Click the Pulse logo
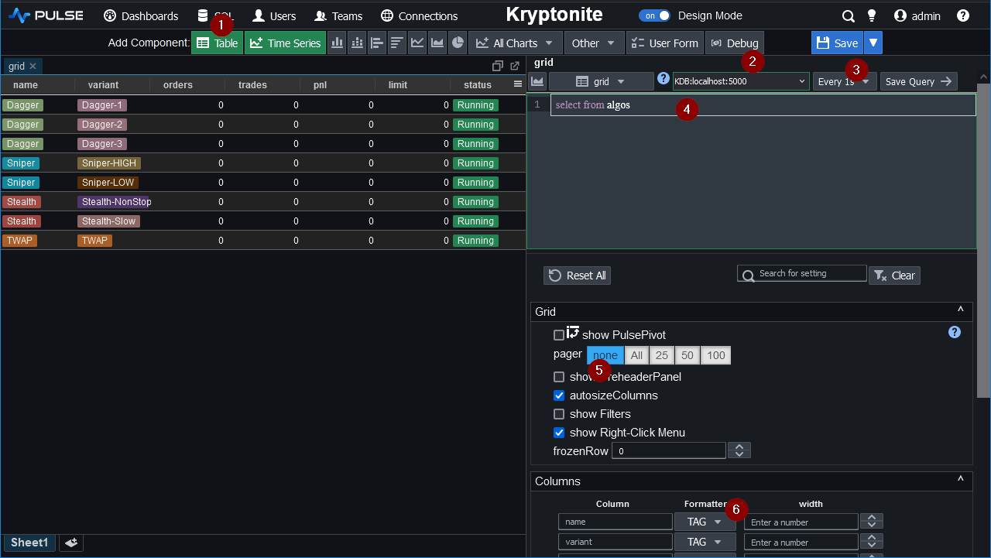The width and height of the screenshot is (991, 558). pyautogui.click(x=45, y=15)
